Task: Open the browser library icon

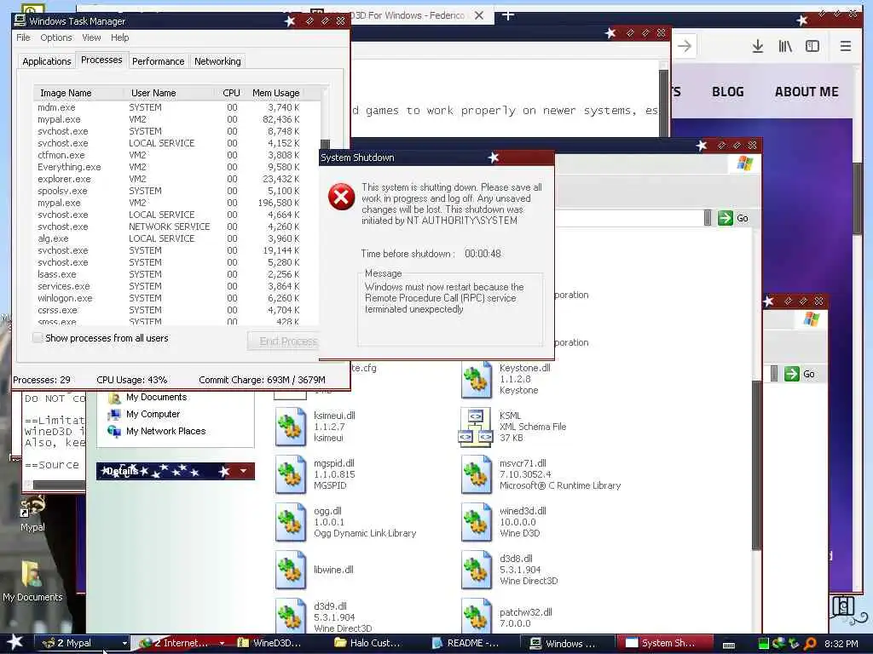Action: click(785, 46)
